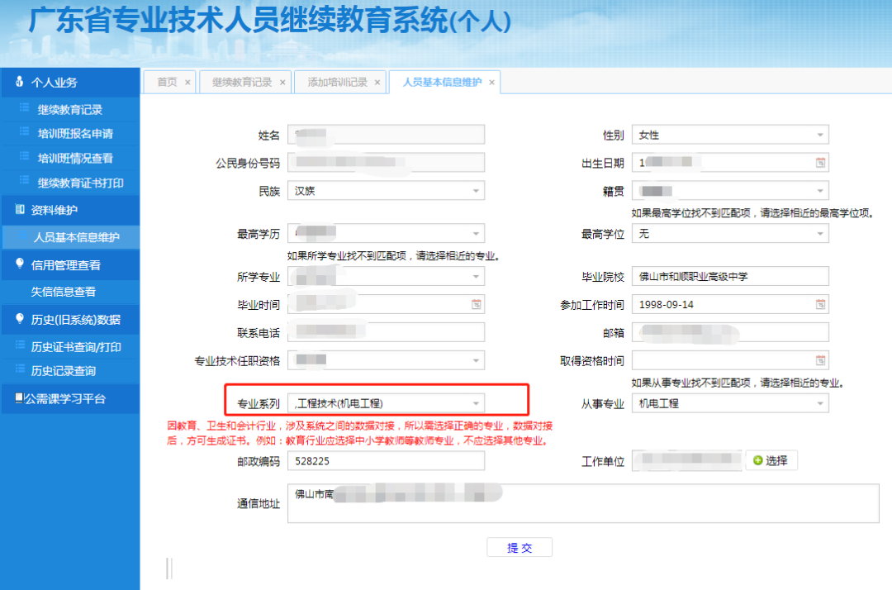Close the 继续教育记录 tab
Screen dimensions: 892x590
282,83
